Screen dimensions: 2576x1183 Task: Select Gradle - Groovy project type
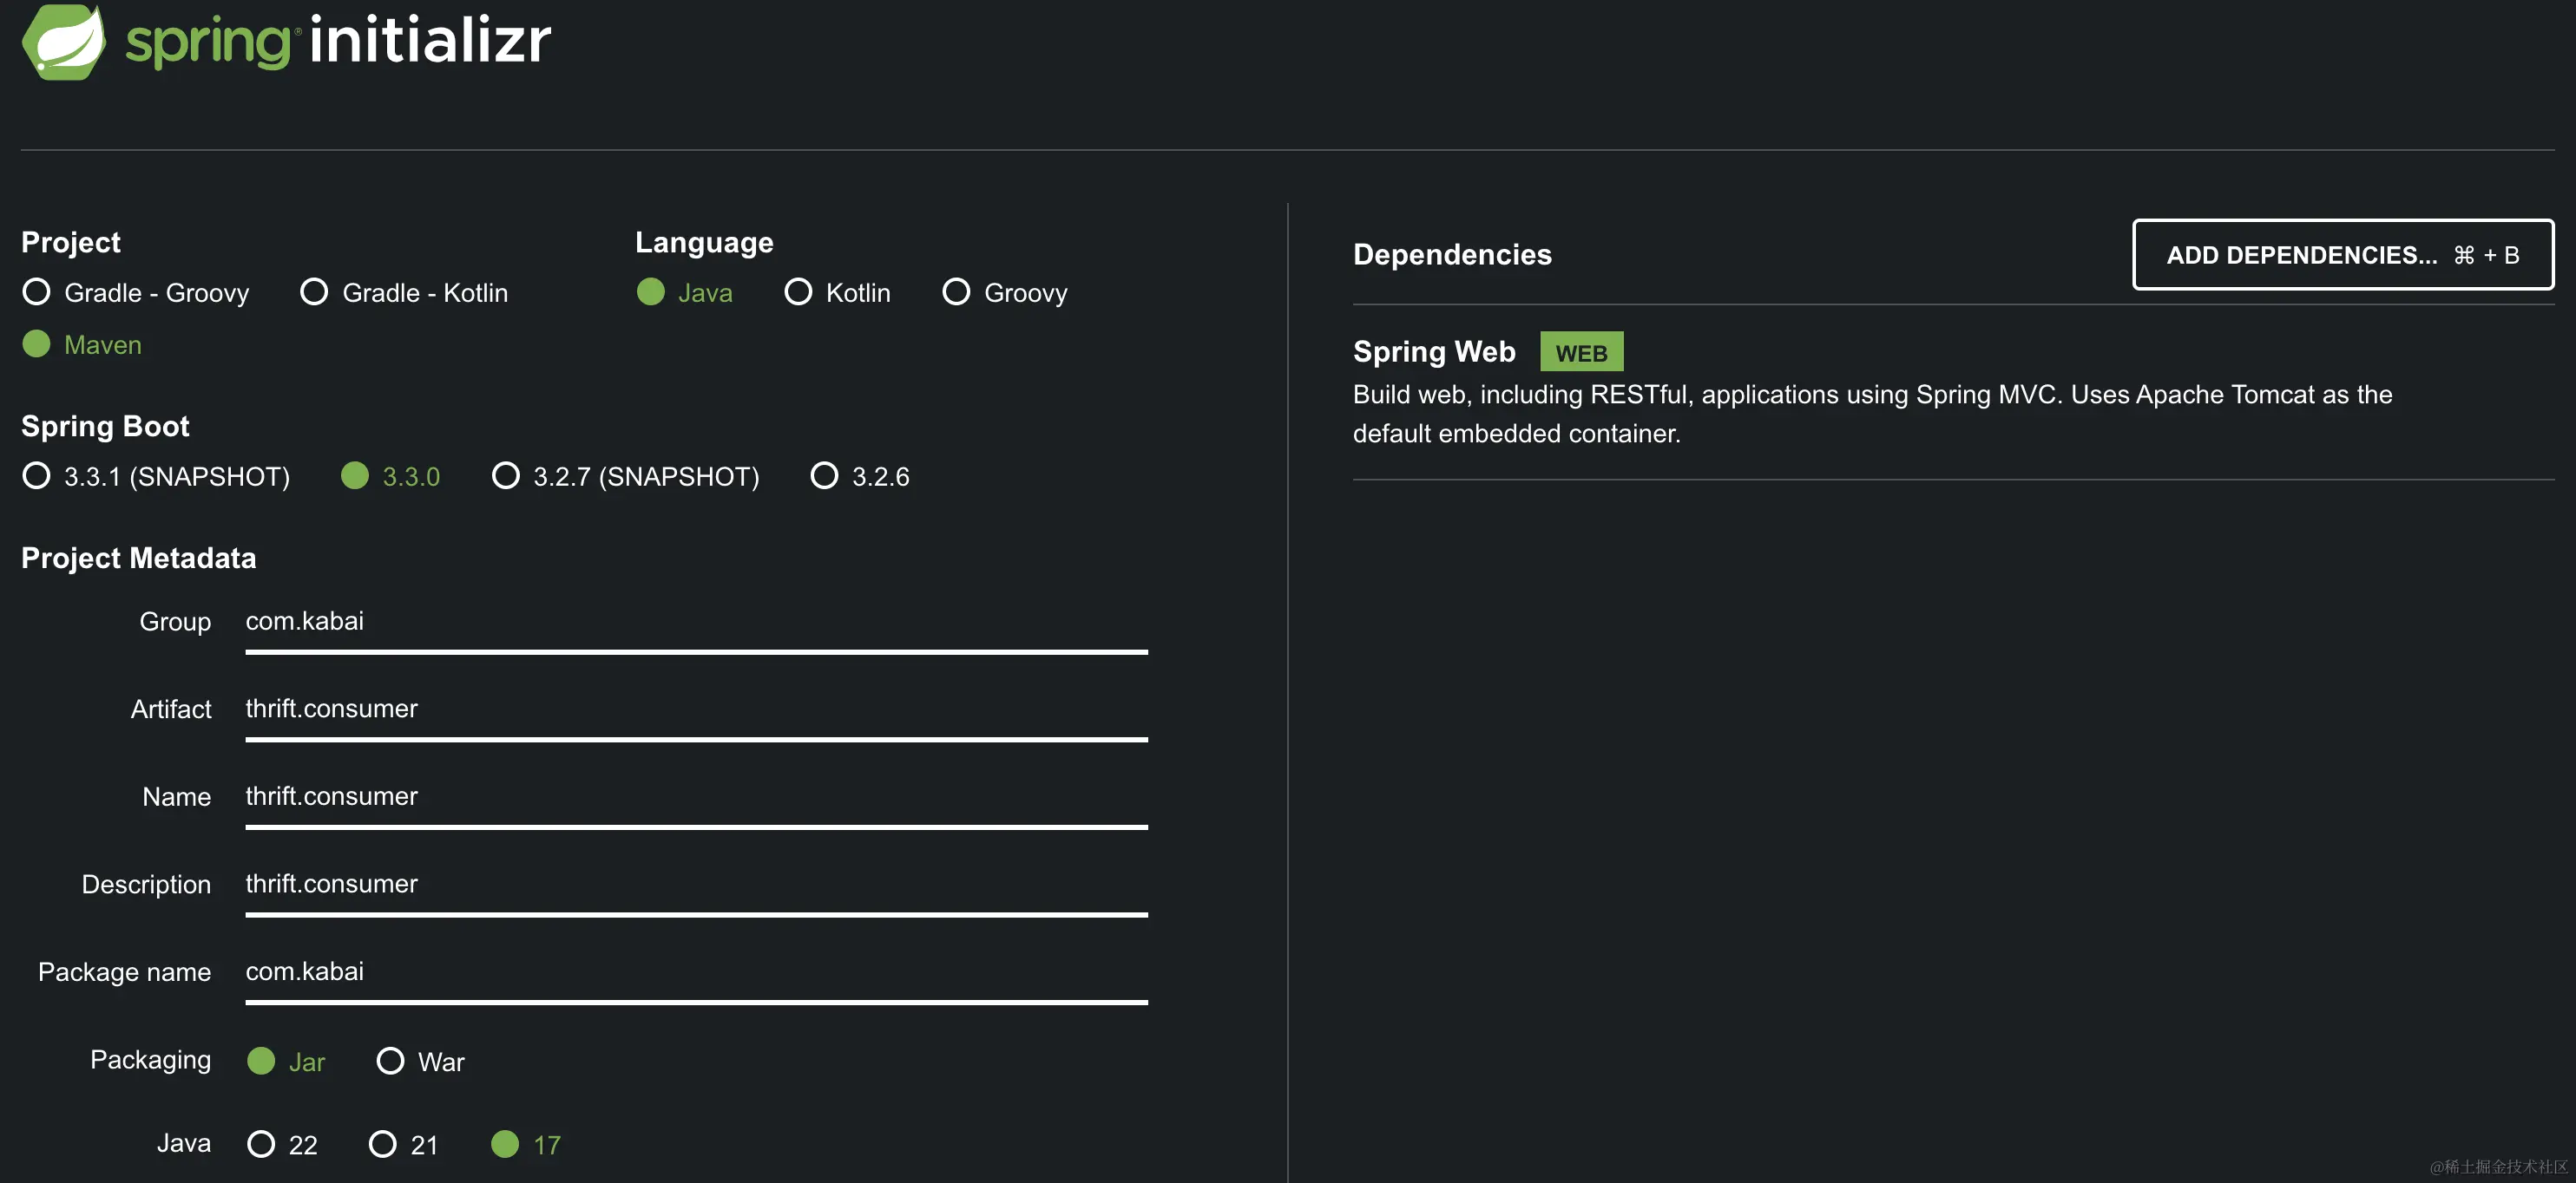pos(37,291)
